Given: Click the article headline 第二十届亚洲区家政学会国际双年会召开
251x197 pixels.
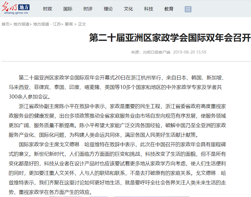Looking at the screenshot, I should pyautogui.click(x=170, y=37).
